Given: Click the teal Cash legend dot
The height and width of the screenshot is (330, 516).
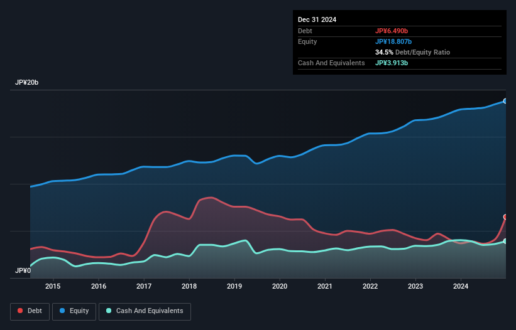Looking at the screenshot, I should tap(109, 311).
